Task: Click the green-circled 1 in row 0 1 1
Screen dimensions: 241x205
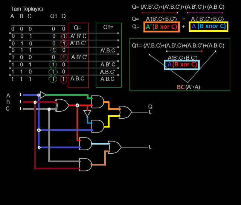Action: 53,50
